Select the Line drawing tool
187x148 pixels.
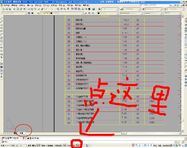pyautogui.click(x=1, y=18)
